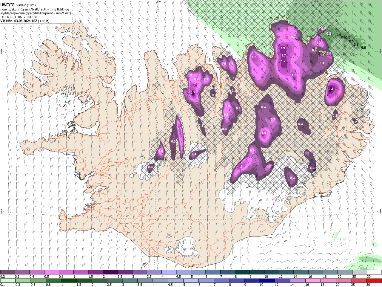382x287 pixels.
Task: Click the 'VT: Mán. 03.06.2024 18Z (+48 h)' line
Action: pyautogui.click(x=25, y=21)
